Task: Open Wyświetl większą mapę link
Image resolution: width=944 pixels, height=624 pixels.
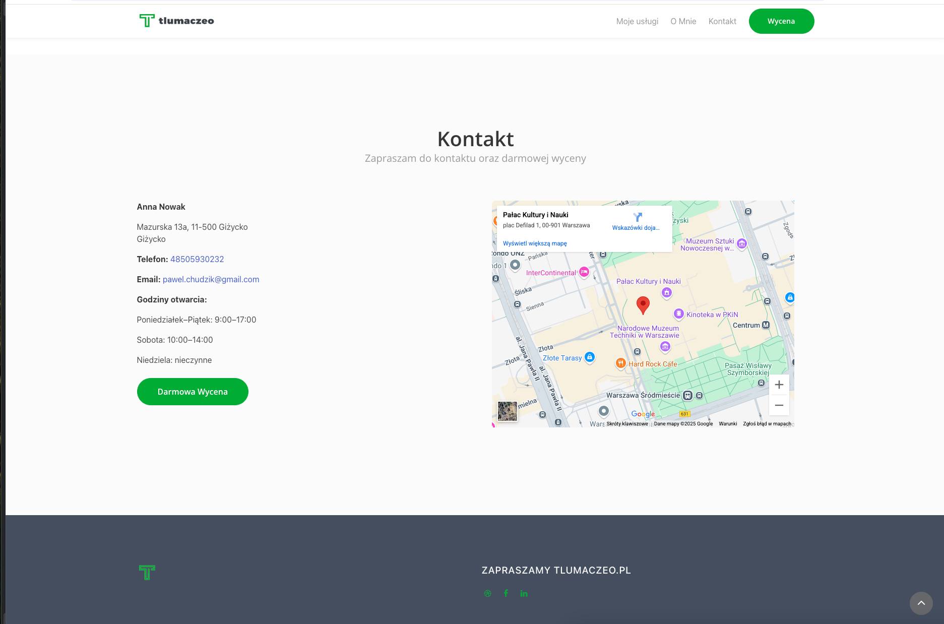Action: coord(535,243)
